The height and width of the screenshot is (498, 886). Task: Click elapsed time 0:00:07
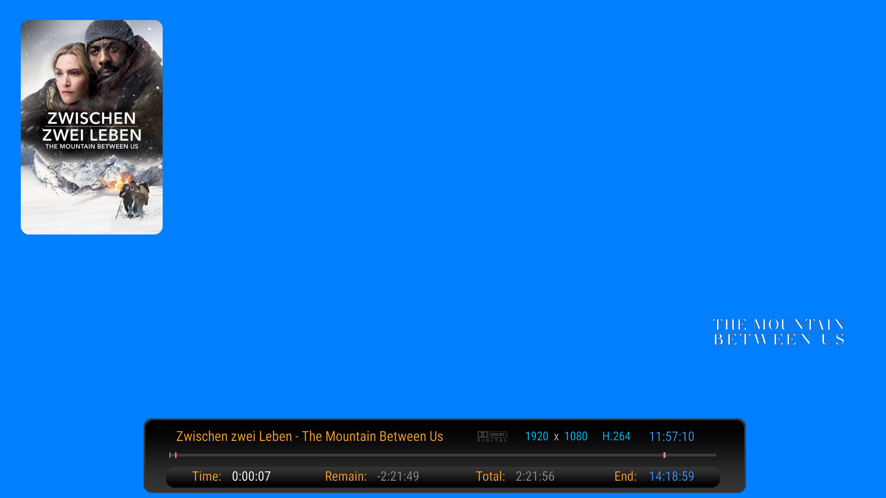pyautogui.click(x=251, y=477)
